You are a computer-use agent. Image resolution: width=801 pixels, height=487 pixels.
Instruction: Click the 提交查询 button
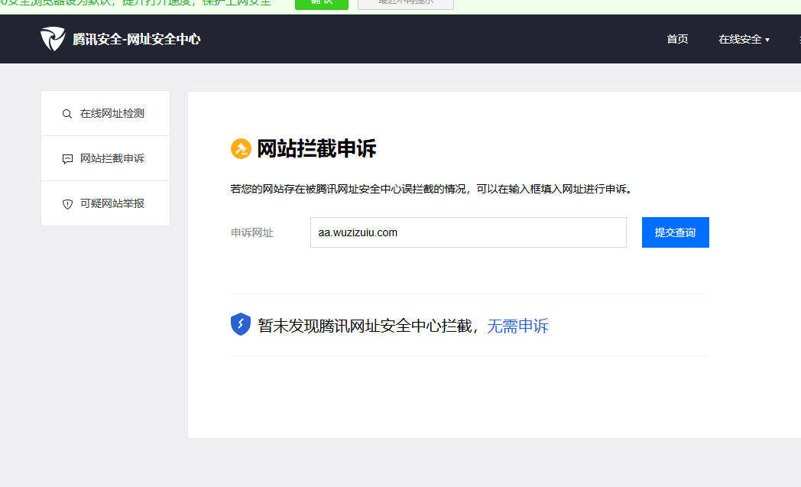(x=676, y=232)
